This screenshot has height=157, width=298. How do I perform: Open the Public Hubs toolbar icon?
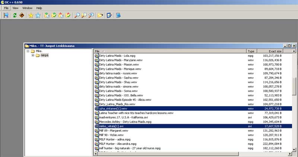coord(6,15)
